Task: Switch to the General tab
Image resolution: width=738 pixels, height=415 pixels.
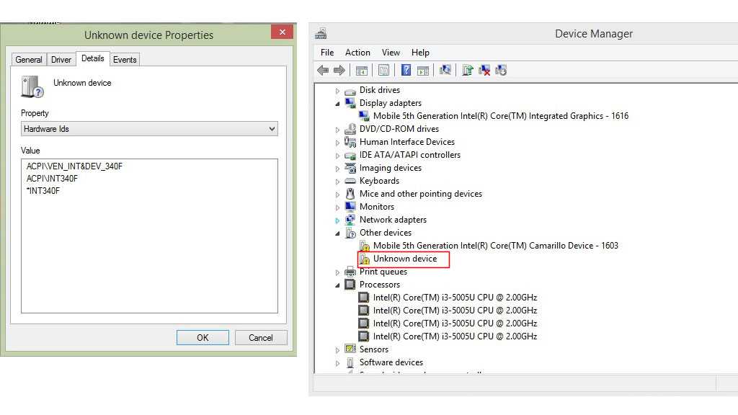Action: point(29,60)
